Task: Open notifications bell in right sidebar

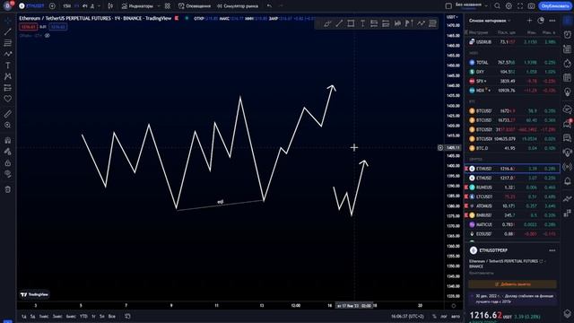Action: pos(568,181)
